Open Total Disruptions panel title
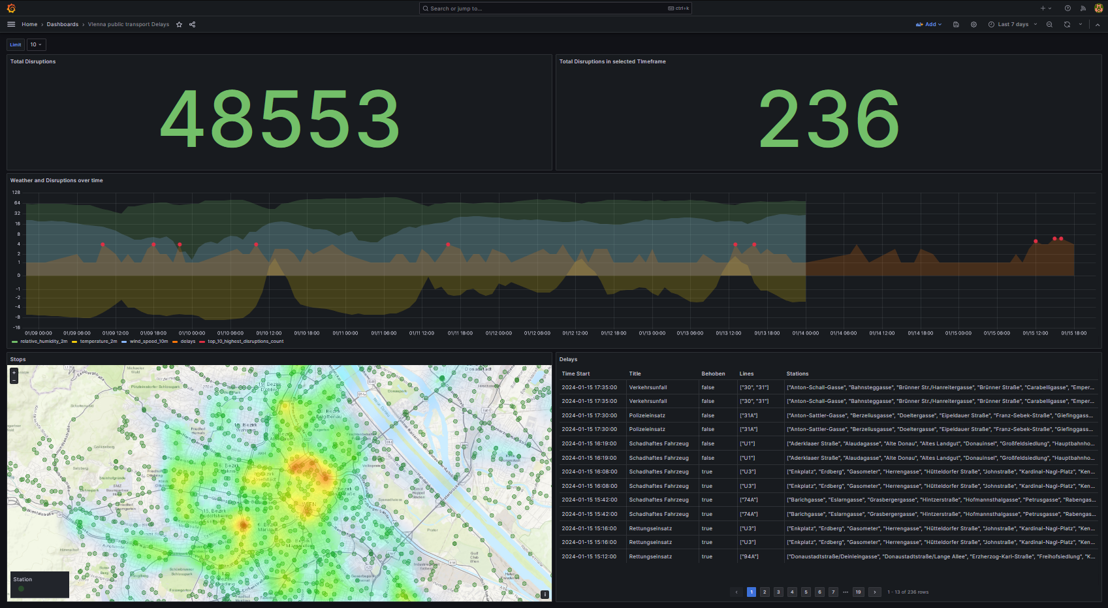Image resolution: width=1108 pixels, height=608 pixels. pos(33,61)
